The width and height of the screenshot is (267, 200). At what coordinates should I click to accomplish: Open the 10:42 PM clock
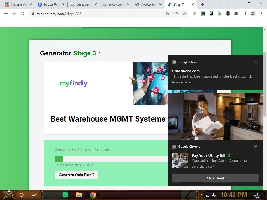pyautogui.click(x=234, y=195)
